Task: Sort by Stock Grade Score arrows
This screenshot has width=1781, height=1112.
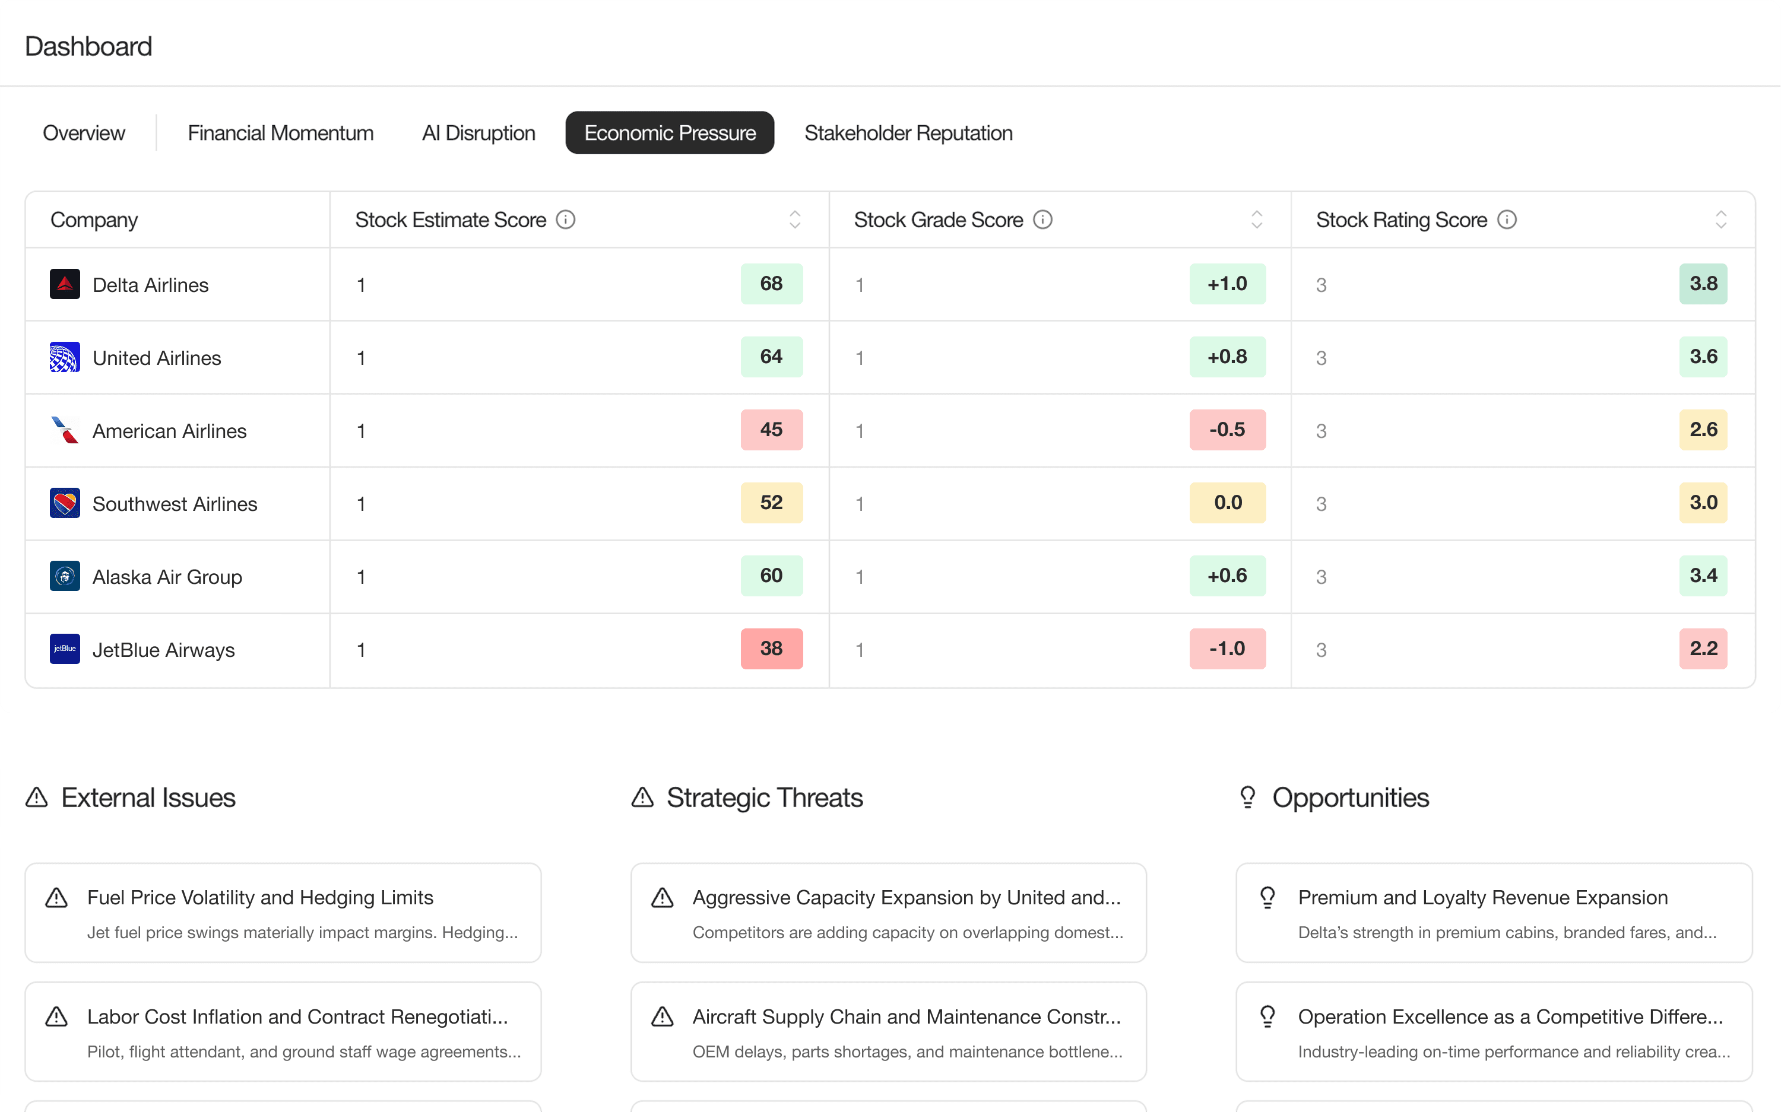Action: [1256, 219]
